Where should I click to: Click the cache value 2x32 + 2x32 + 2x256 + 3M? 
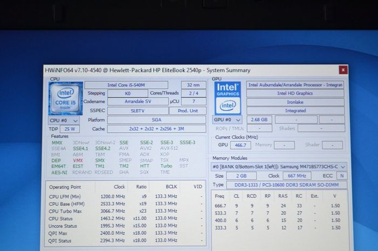click(x=157, y=129)
